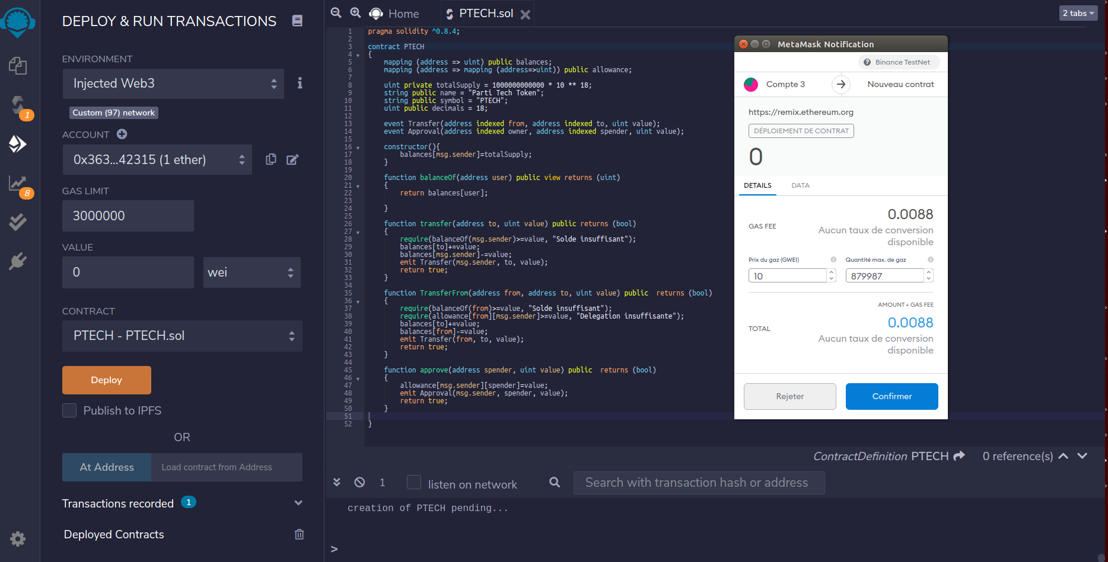Clear the terminal console icon
Viewport: 1108px width, 562px height.
(359, 482)
